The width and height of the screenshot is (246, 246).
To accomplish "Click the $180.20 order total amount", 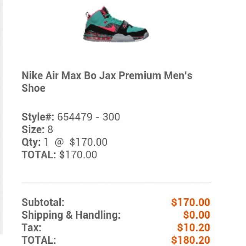I will [x=191, y=240].
